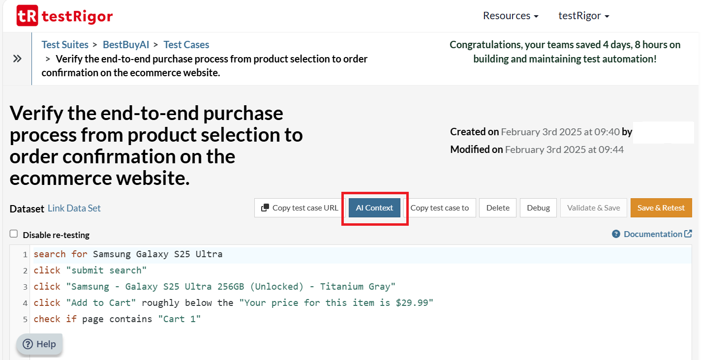Screen dimensions: 726x360
Task: Click the Validate & Save button
Action: coord(593,208)
